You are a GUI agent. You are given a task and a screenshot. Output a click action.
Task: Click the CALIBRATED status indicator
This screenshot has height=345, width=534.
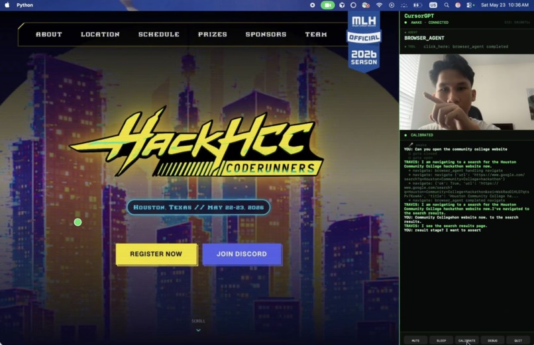click(x=419, y=135)
